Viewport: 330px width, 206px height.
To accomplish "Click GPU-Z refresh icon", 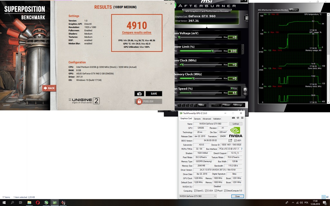I will click(238, 118).
